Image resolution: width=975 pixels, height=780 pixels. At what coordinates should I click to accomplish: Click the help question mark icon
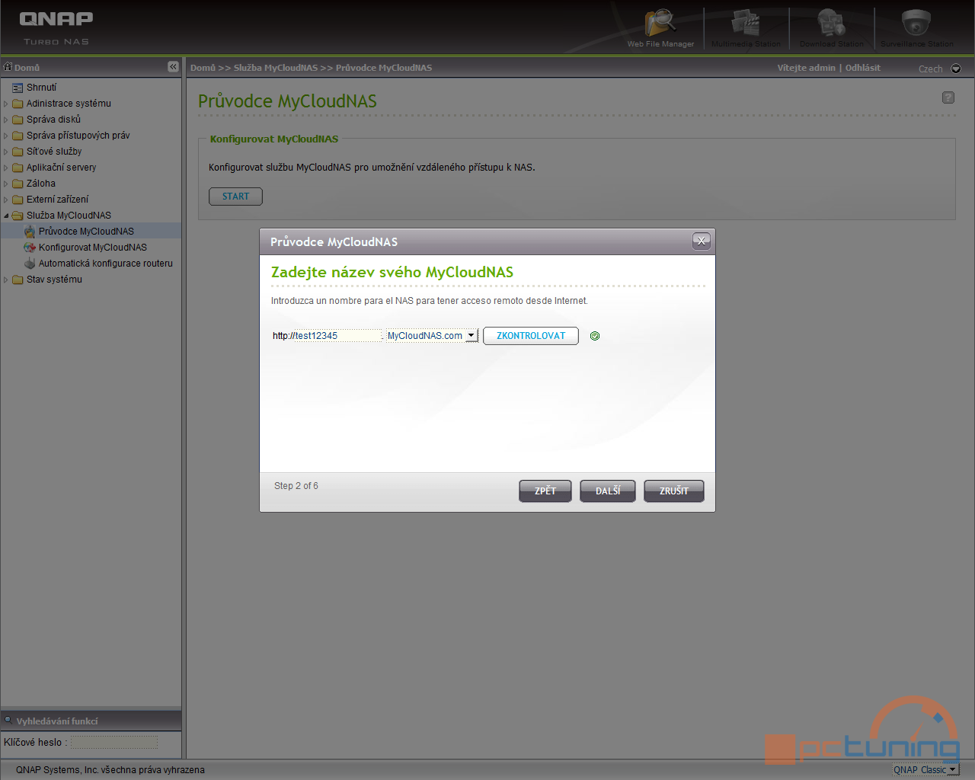(948, 97)
